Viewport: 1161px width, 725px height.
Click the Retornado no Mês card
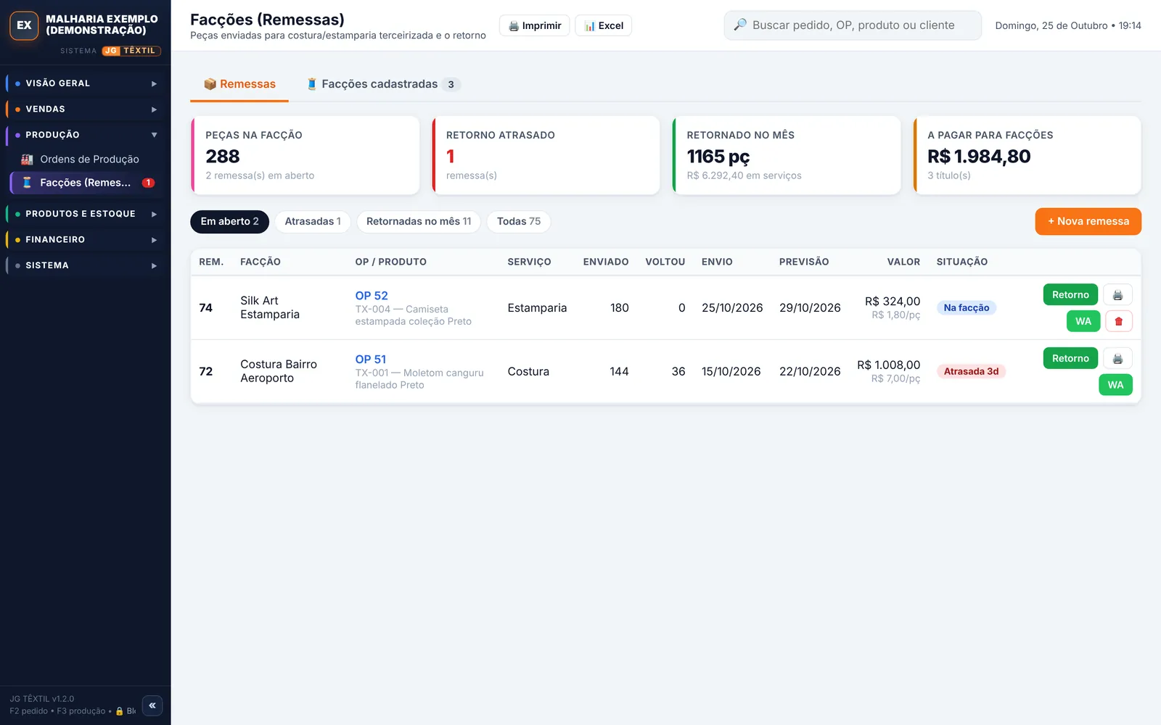[x=787, y=155]
